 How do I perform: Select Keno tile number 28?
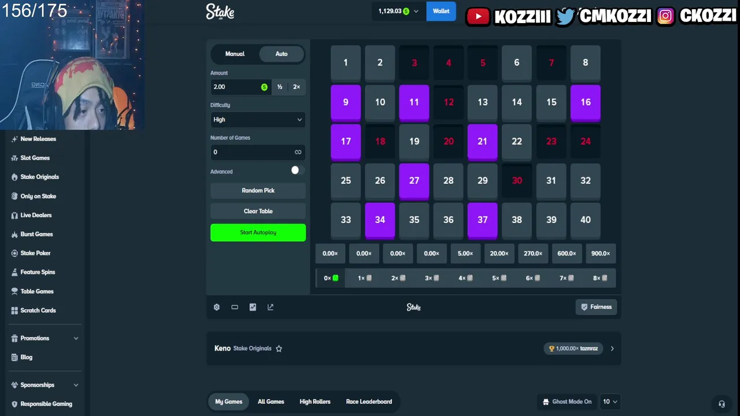[x=448, y=181]
